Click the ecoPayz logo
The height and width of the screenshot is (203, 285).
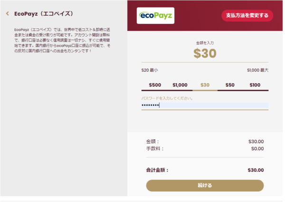155,15
